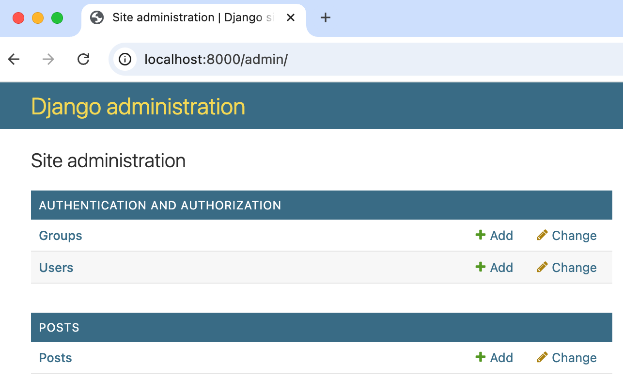Open the POSTS section header link
This screenshot has height=382, width=623.
point(59,327)
